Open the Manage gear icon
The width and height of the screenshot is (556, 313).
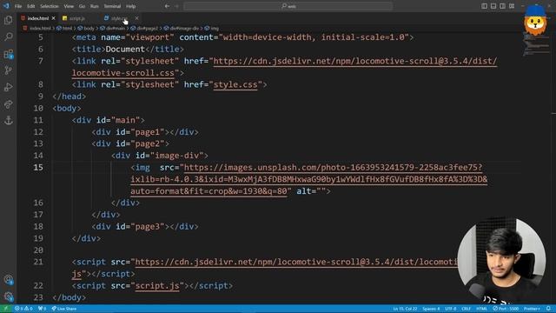[x=8, y=296]
